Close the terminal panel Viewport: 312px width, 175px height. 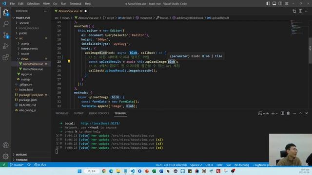coord(307,113)
